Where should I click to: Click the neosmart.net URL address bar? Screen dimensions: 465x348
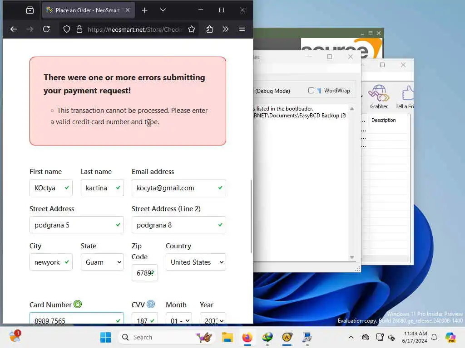coord(134,29)
